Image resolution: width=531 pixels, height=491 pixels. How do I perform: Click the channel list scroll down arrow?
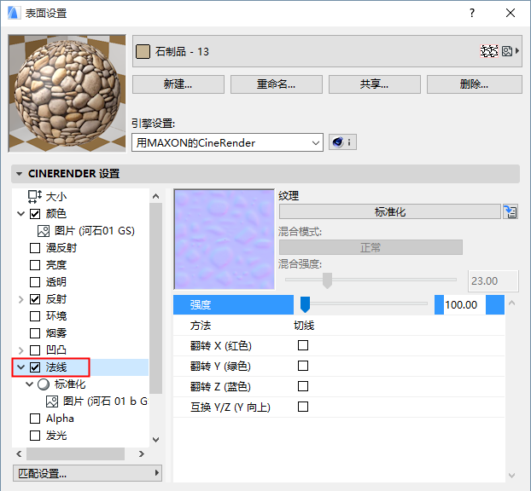point(155,440)
